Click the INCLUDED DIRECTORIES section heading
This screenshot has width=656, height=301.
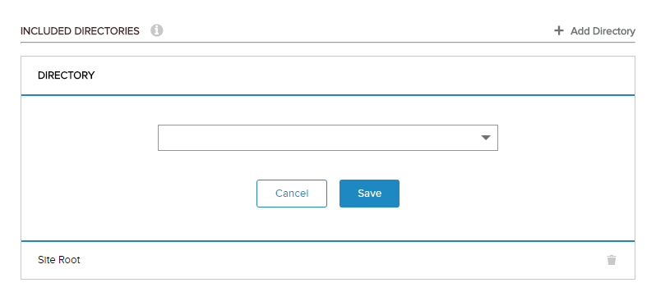click(x=80, y=31)
